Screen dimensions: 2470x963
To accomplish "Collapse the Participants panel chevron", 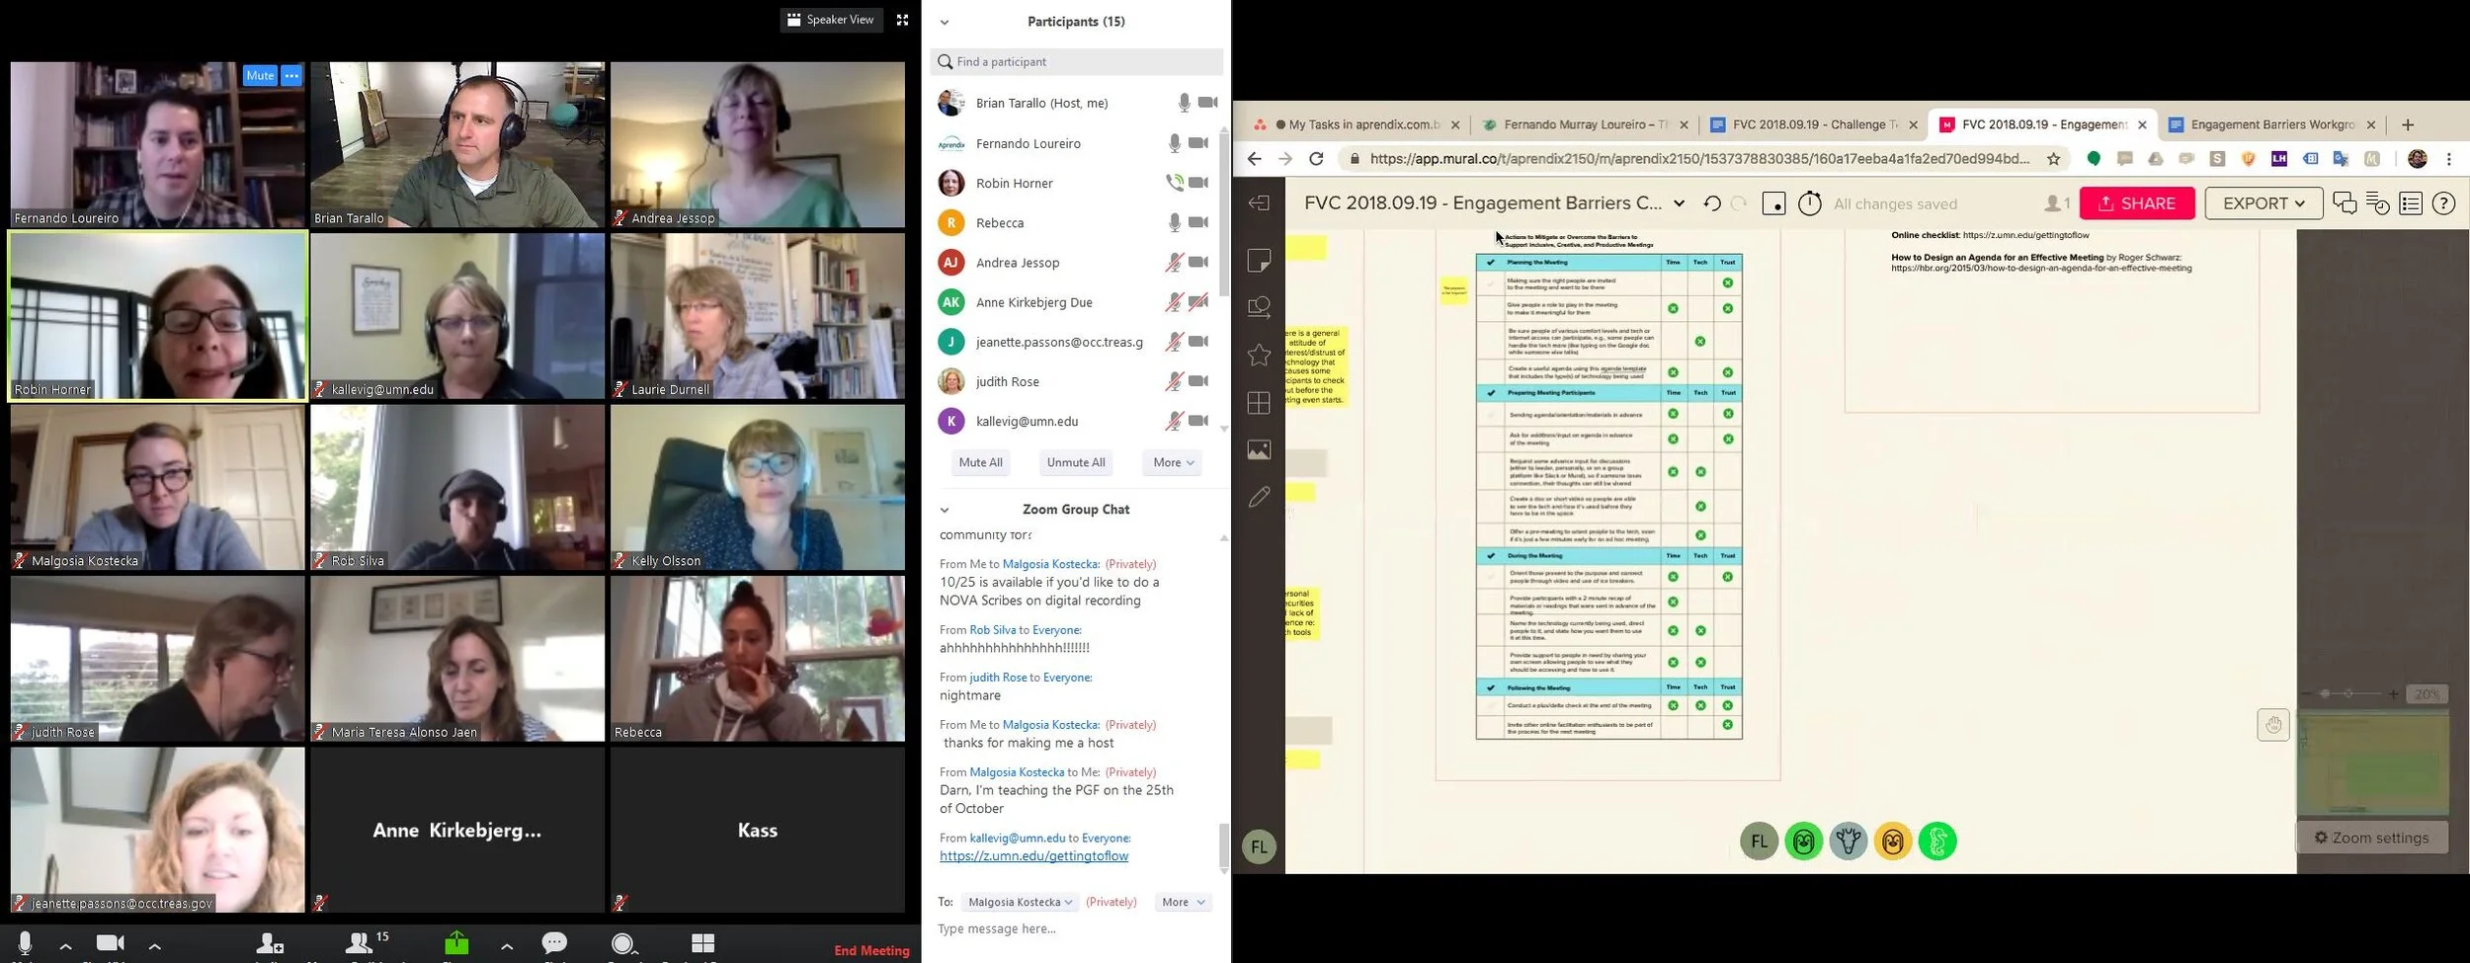I will pyautogui.click(x=946, y=21).
